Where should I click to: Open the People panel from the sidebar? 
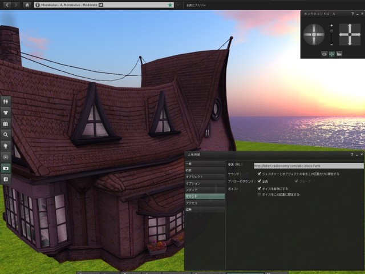pyautogui.click(x=6, y=102)
